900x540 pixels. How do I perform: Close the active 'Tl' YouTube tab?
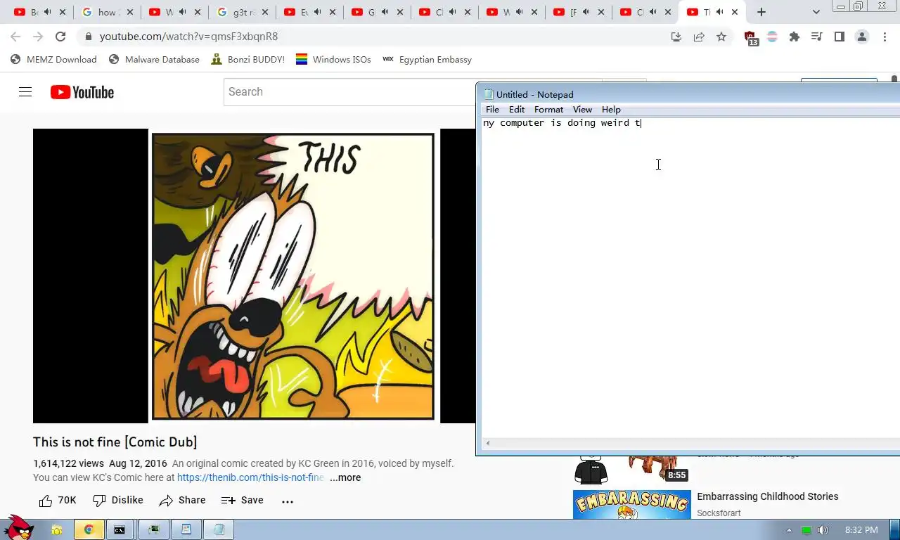(735, 12)
